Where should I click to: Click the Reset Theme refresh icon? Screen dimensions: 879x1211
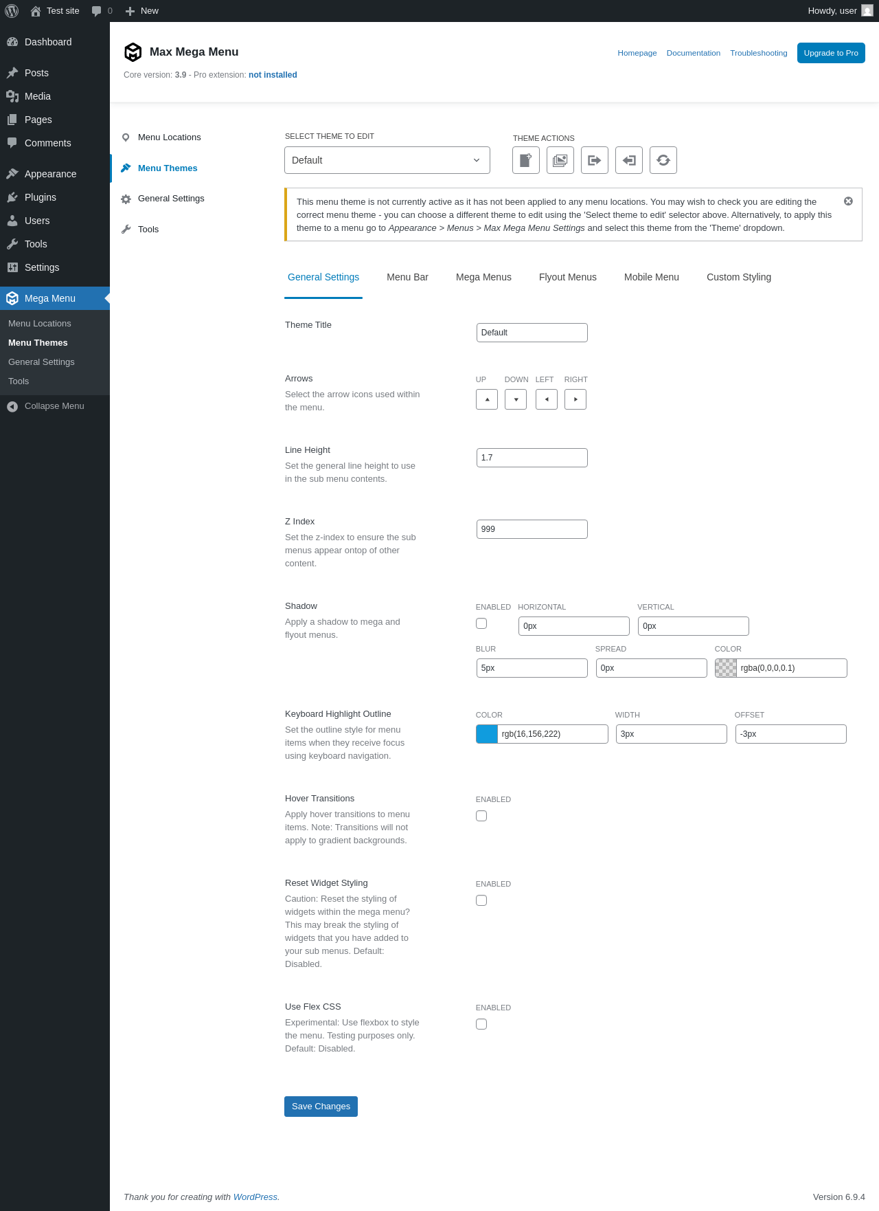pos(663,160)
